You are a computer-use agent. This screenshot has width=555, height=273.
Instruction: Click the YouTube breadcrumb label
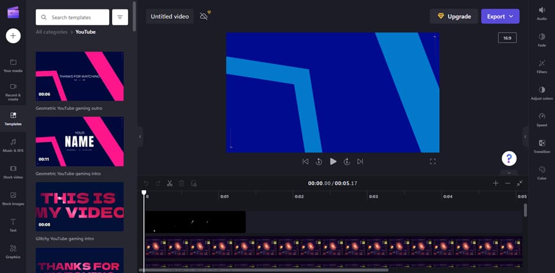coord(85,32)
